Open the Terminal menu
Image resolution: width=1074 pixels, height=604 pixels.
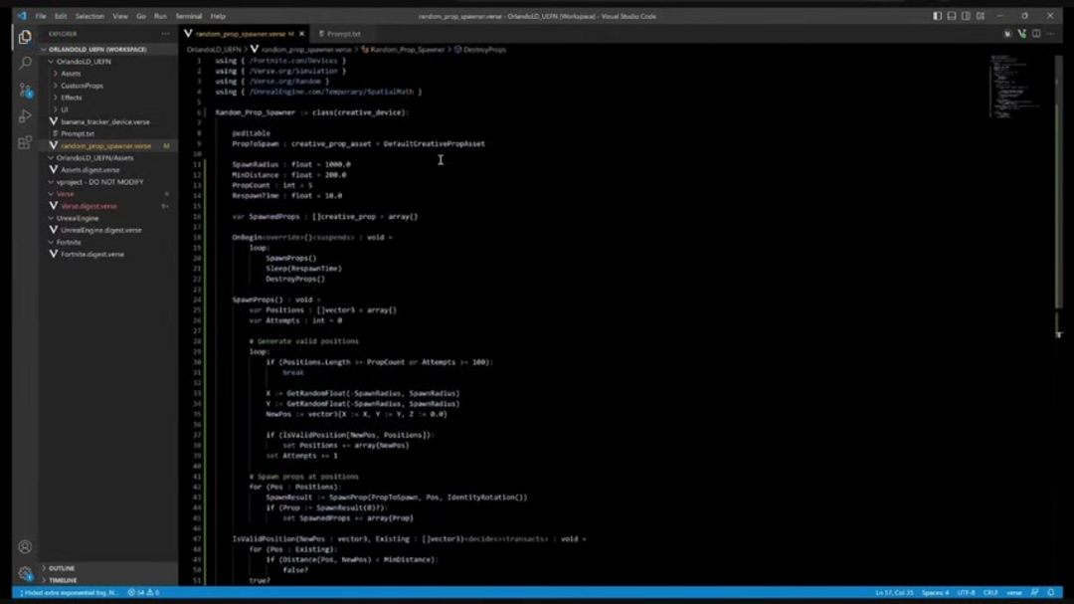click(189, 16)
